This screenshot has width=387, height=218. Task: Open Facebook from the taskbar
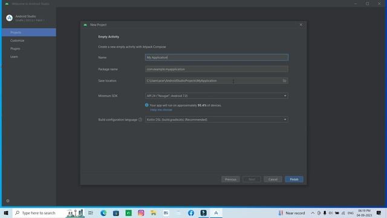coord(191,213)
